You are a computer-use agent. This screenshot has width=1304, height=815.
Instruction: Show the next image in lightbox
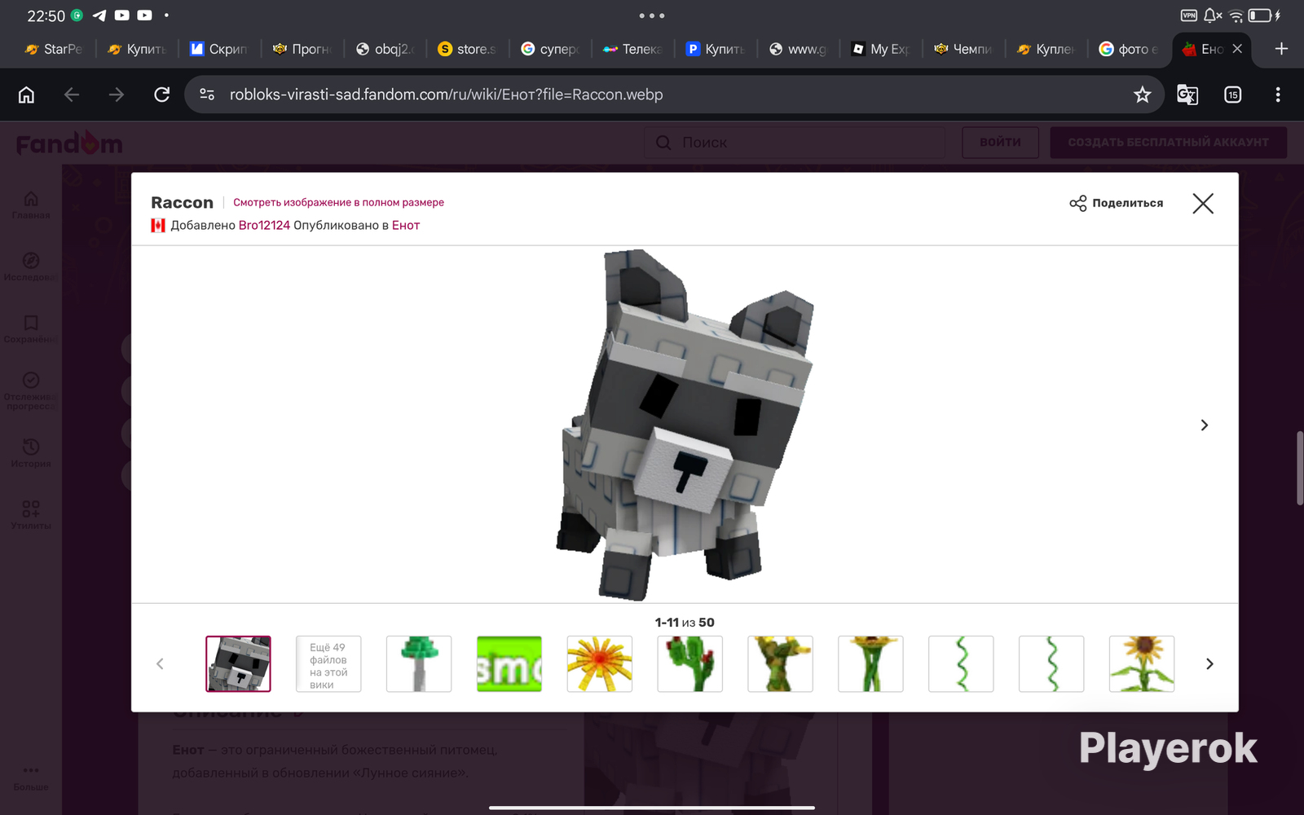[x=1204, y=425]
